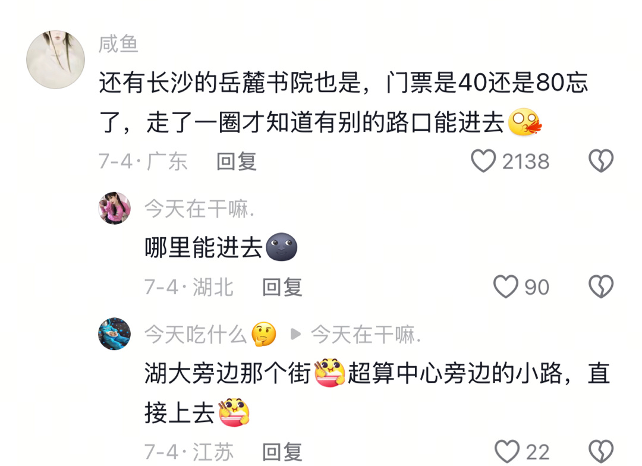Open 今天在干嘛.'s pink avatar
The image size is (642, 466).
point(115,208)
